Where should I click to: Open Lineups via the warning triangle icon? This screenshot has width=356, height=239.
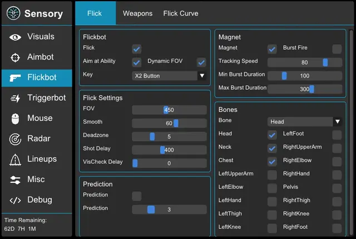coord(16,160)
